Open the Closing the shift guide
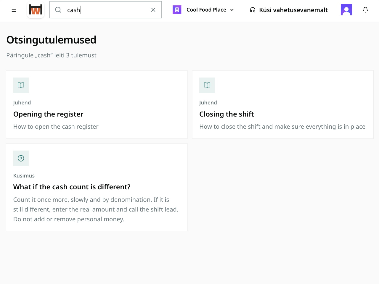The image size is (379, 284). tap(227, 114)
